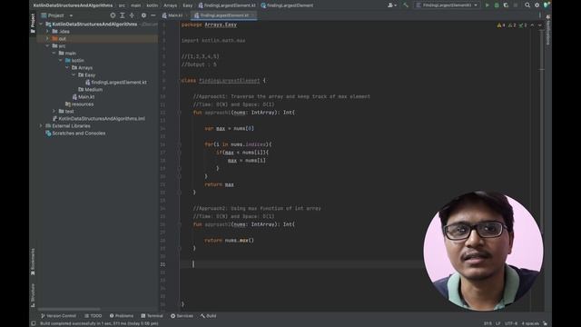Viewport: 581px width, 327px height.
Task: Collapse the KotlinDataStructuresAndAlgorithms root node
Action: (x=41, y=25)
